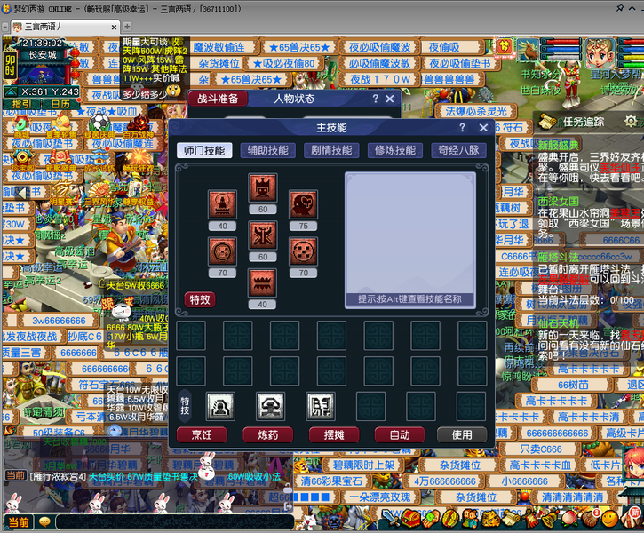The image size is (644, 533).
Task: Toggle the pin icon in title bar
Action: tap(620, 8)
